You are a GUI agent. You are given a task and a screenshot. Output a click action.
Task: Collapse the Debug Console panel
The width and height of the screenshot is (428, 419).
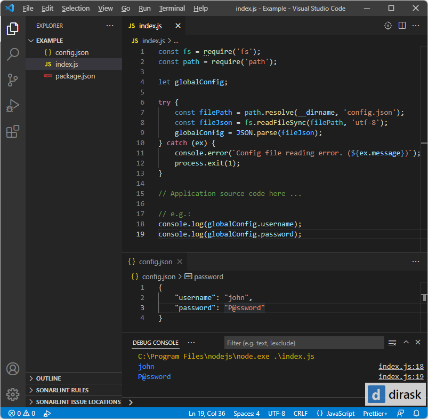pos(406,342)
